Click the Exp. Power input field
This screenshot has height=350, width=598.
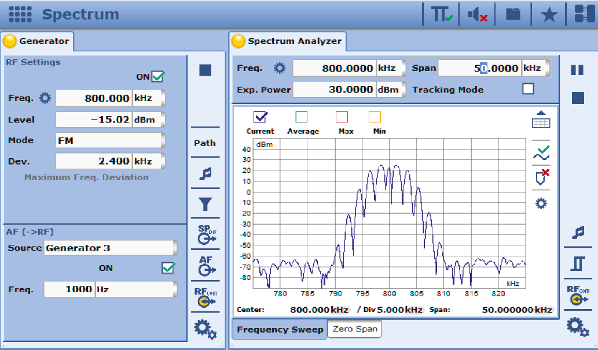[333, 90]
